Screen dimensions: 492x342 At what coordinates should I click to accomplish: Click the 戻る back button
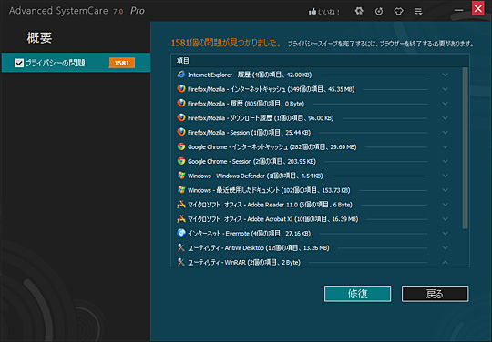pos(435,294)
